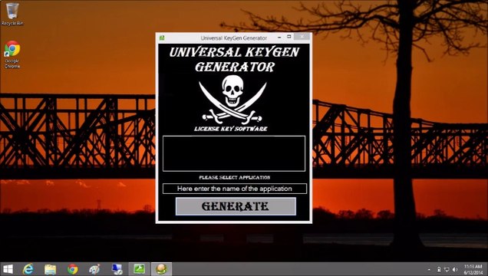Screen dimensions: 488x276
Task: Click the network computer taskbar icon
Action: click(x=117, y=269)
